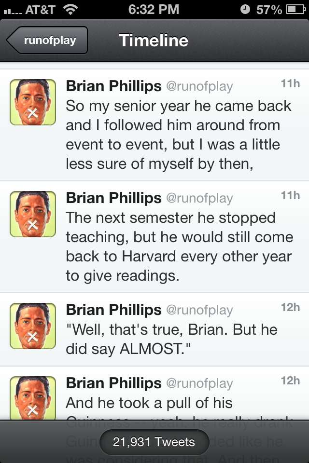The image size is (309, 463).
Task: Tap the Timeline title header
Action: (x=154, y=40)
